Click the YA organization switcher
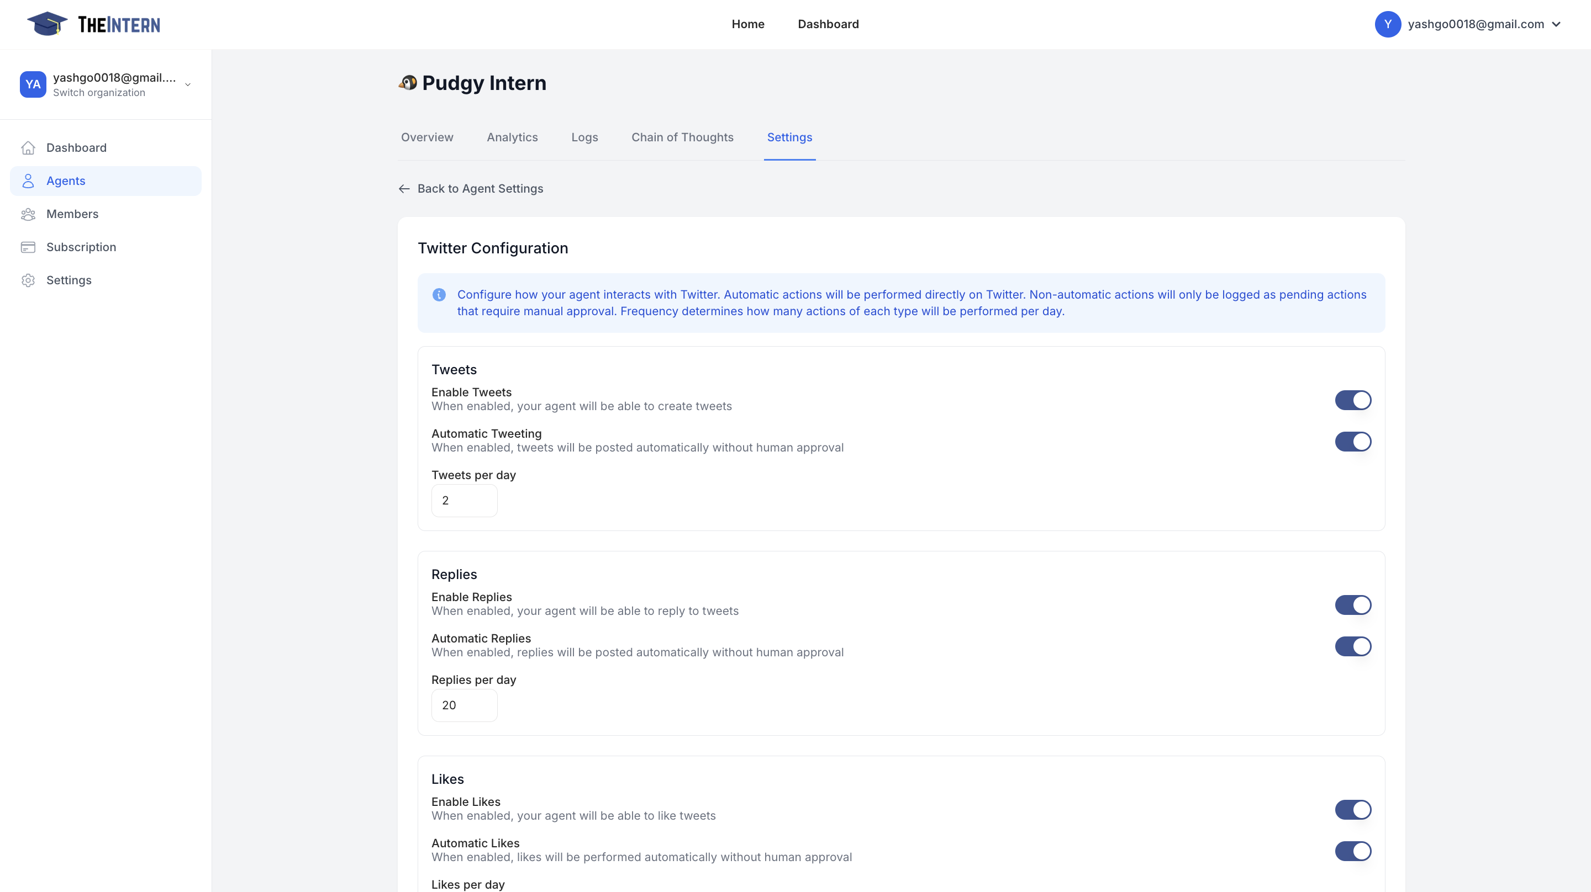The image size is (1591, 892). tap(33, 84)
